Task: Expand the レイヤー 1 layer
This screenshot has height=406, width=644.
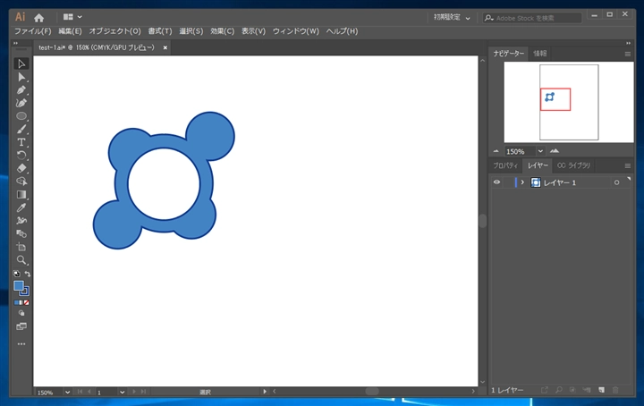Action: point(522,182)
